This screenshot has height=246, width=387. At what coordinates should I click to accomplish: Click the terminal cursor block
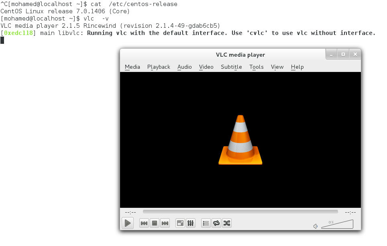(x=2, y=40)
